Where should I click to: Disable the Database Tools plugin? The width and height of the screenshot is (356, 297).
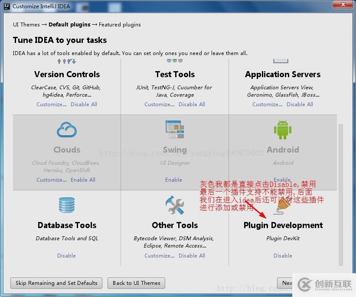[66, 256]
